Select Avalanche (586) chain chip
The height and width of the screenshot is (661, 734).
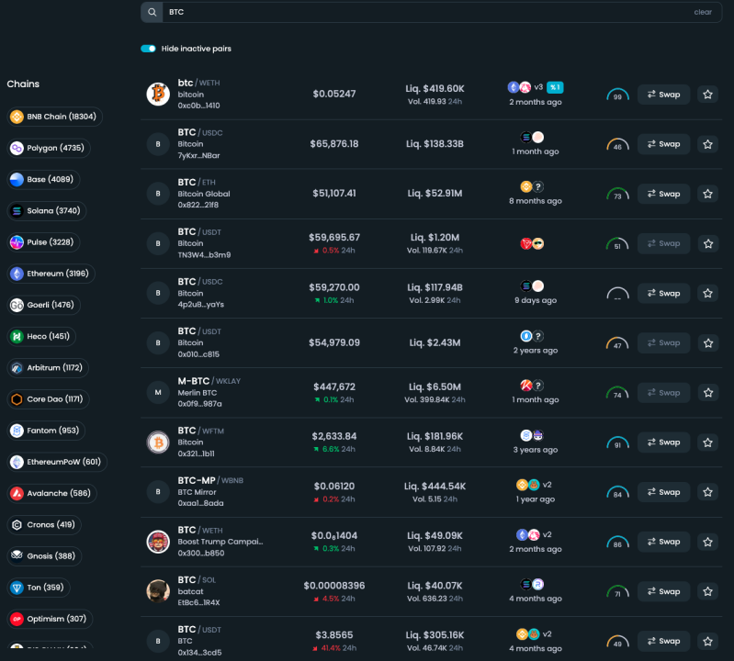tap(52, 494)
